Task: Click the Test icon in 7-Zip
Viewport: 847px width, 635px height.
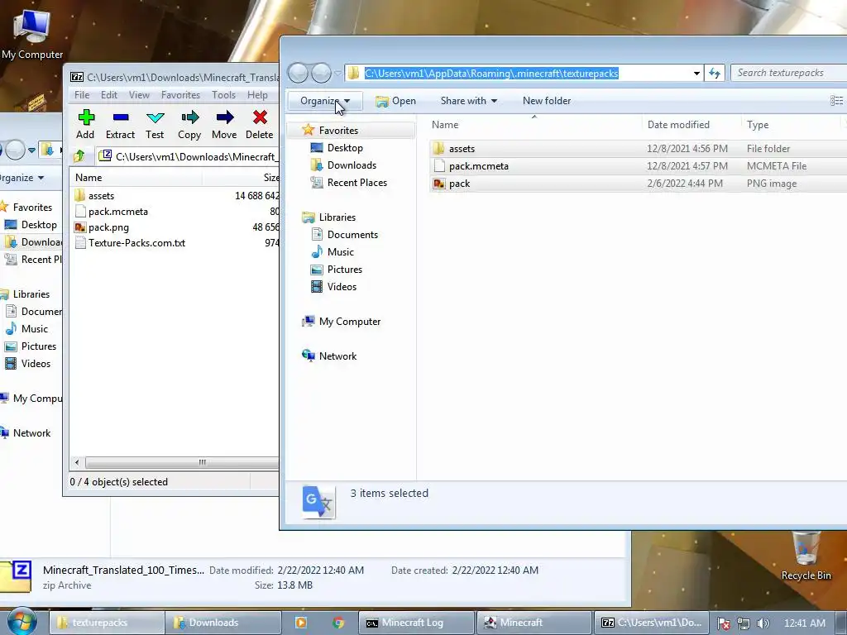Action: [x=155, y=117]
